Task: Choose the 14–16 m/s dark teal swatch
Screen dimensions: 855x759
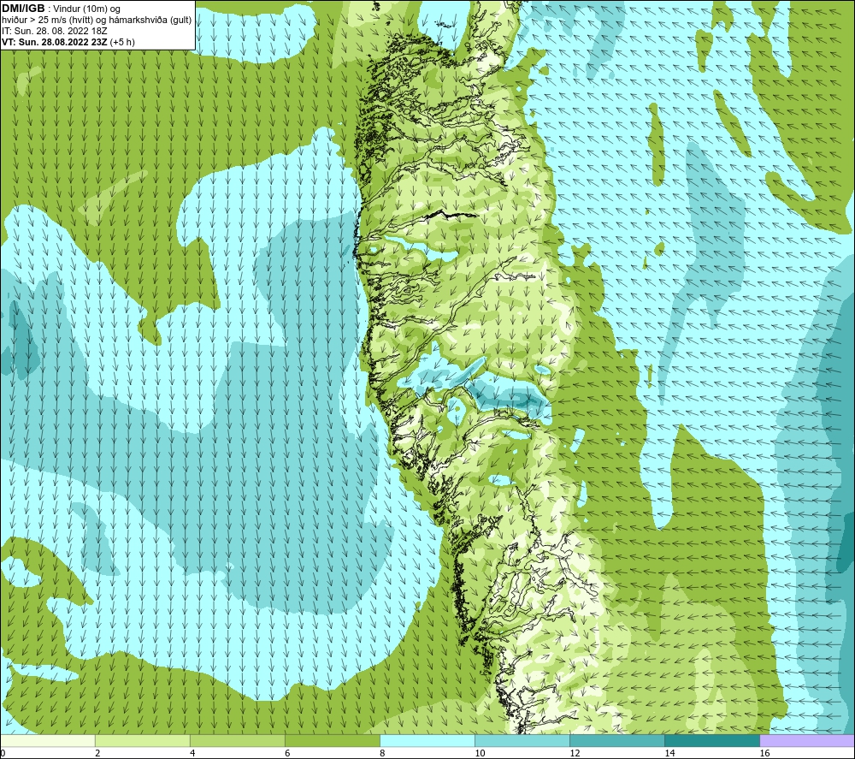Action: coord(712,740)
